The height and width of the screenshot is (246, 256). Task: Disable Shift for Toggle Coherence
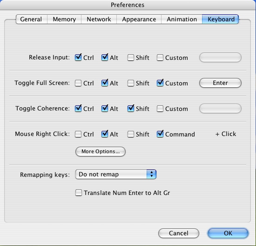(x=131, y=109)
